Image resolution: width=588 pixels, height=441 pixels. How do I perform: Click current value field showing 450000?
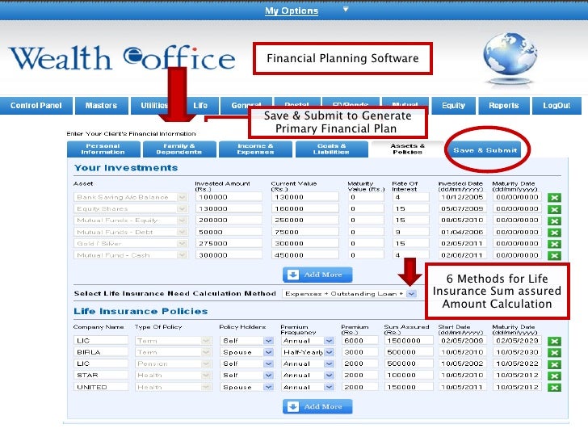[305, 255]
